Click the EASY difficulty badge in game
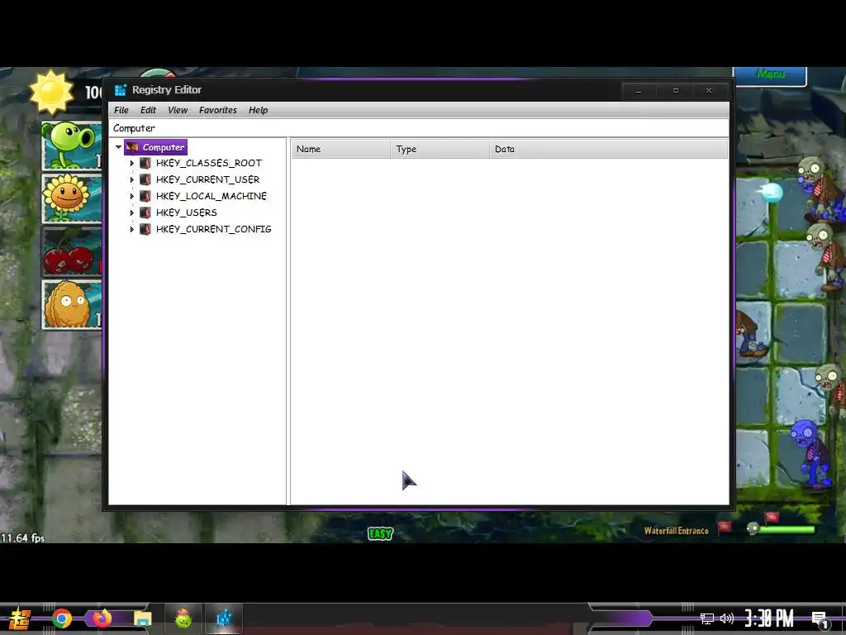846x635 pixels. (x=380, y=534)
